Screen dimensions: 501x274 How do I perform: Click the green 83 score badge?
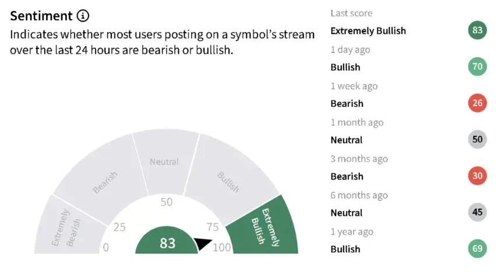pyautogui.click(x=477, y=30)
